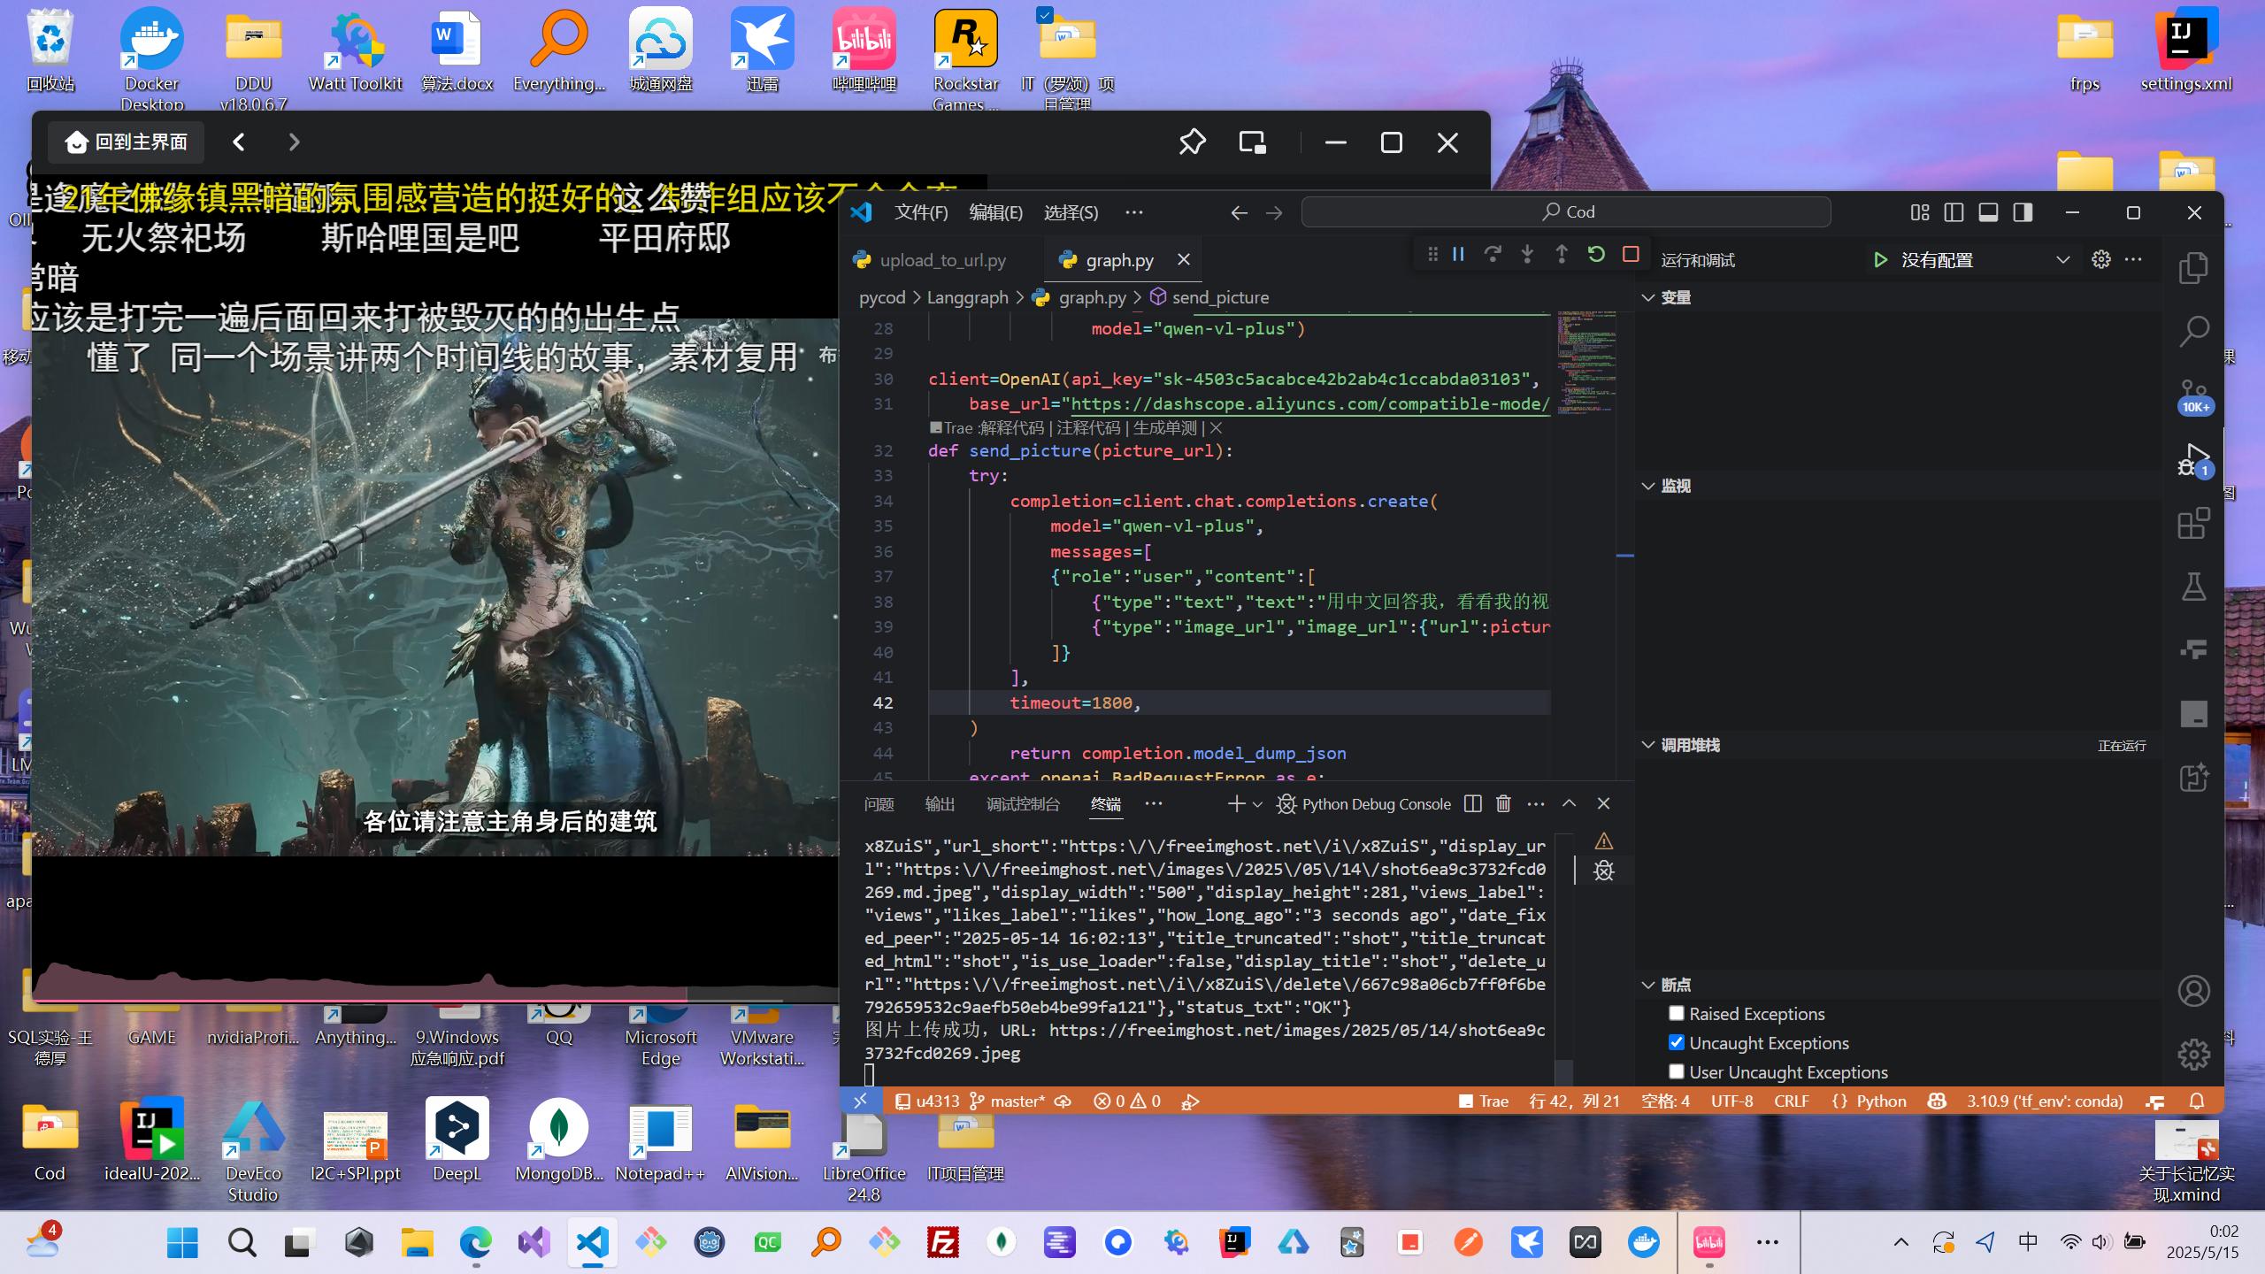Open the Accounts icon in activity bar
This screenshot has height=1274, width=2265.
pos(2193,991)
